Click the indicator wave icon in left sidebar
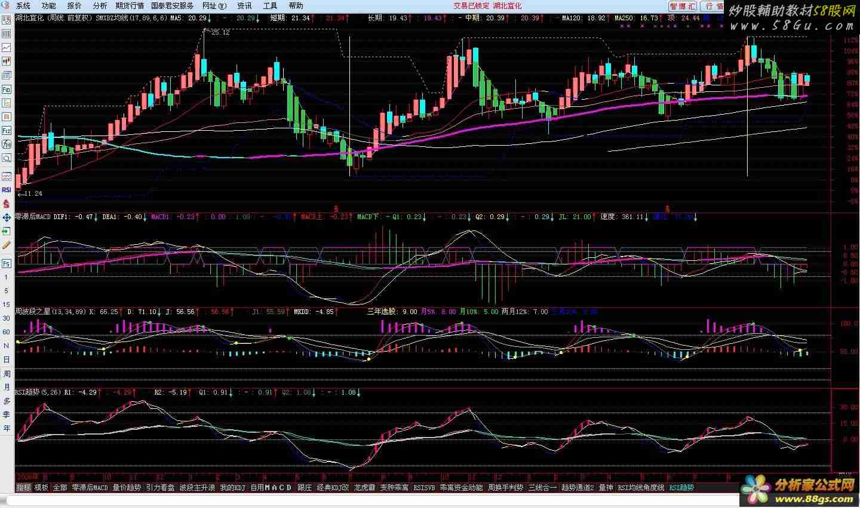Image resolution: width=860 pixels, height=508 pixels. tap(7, 177)
